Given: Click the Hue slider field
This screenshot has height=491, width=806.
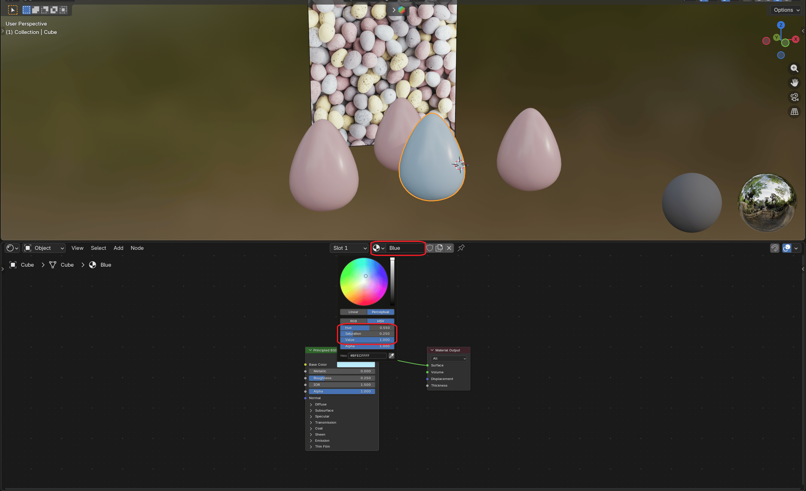Looking at the screenshot, I should pyautogui.click(x=367, y=328).
